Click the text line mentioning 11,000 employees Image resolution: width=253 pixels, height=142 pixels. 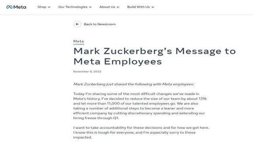136,103
